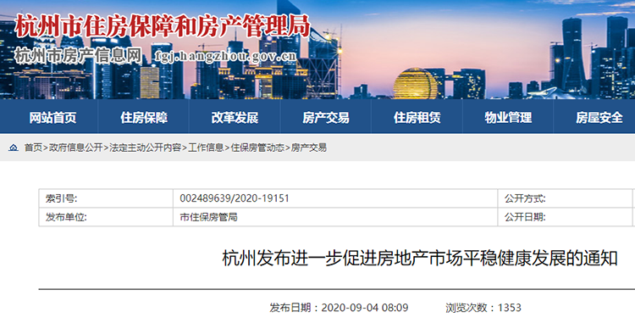635x323 pixels.
Task: Open 住保房管动态 breadcrumb link
Action: [x=257, y=148]
